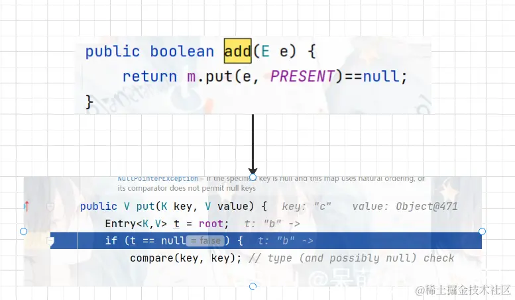Click the Entry<K,V> type declaration
The image size is (515, 300).
pyautogui.click(x=136, y=224)
